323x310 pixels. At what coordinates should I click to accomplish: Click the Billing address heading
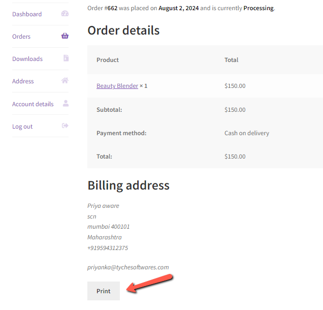pyautogui.click(x=128, y=185)
